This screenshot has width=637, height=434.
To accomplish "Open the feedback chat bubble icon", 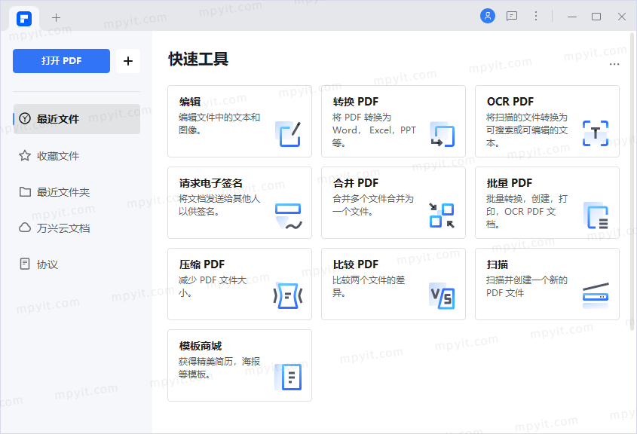I will click(512, 15).
